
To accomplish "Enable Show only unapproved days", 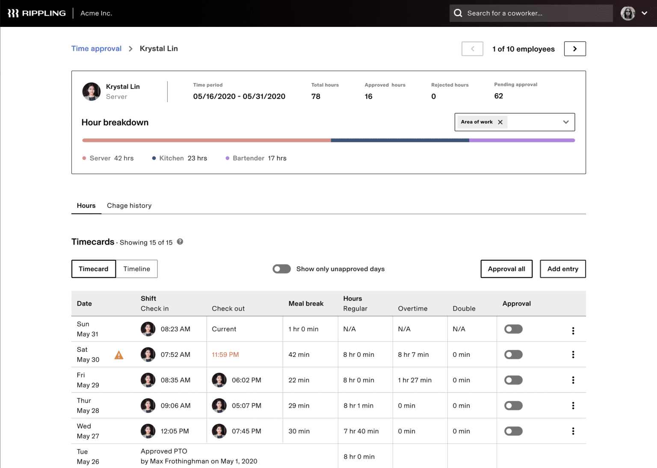I will pyautogui.click(x=281, y=269).
